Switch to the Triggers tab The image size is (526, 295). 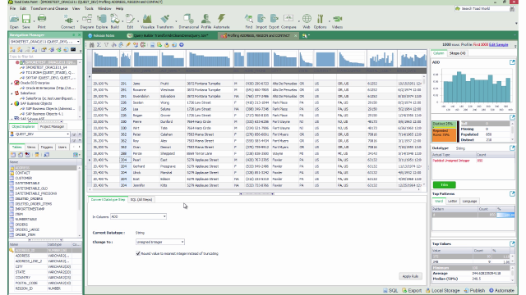point(47,147)
